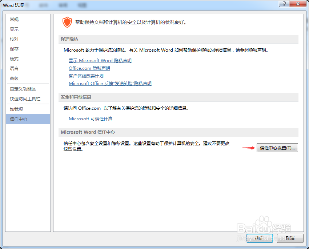The image size is (309, 249).
Task: Select 版式 from the sidebar
Action: (14, 59)
